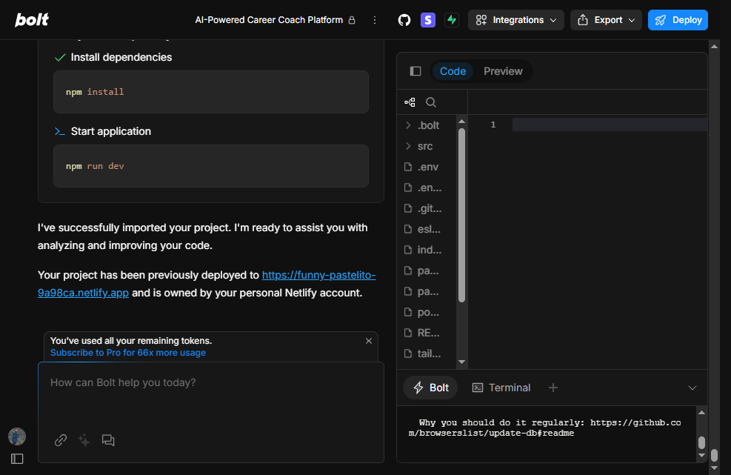Open the project three-dot options menu
This screenshot has width=731, height=475.
374,20
